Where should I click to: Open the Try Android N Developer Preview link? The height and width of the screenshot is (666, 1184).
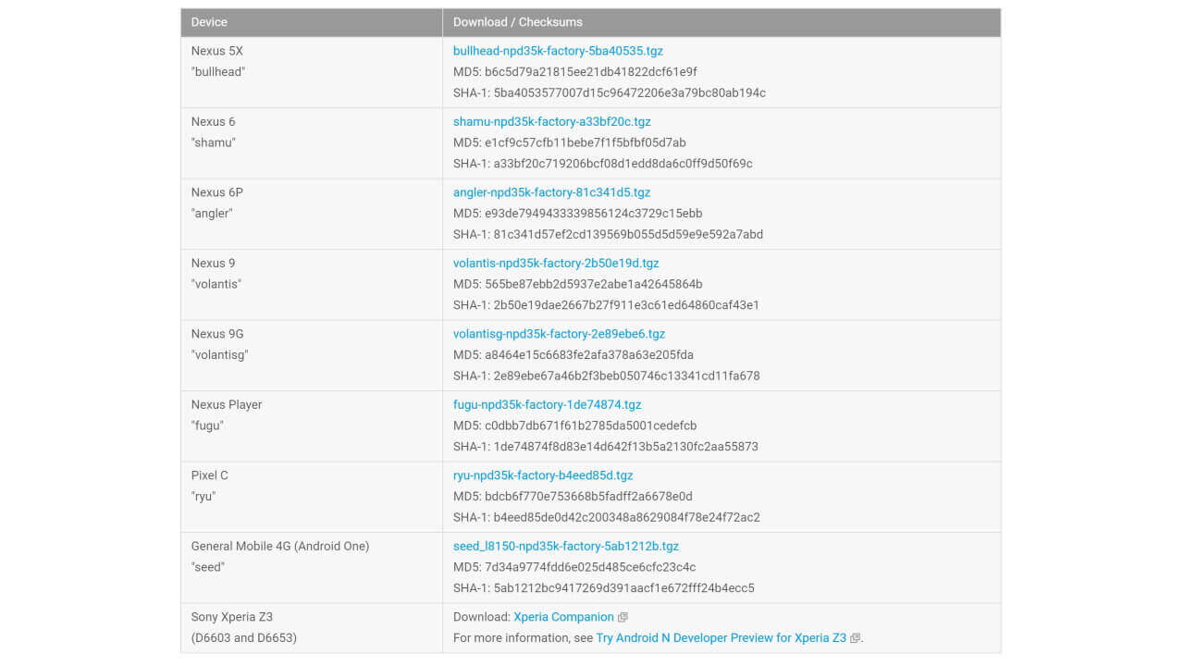tap(721, 638)
